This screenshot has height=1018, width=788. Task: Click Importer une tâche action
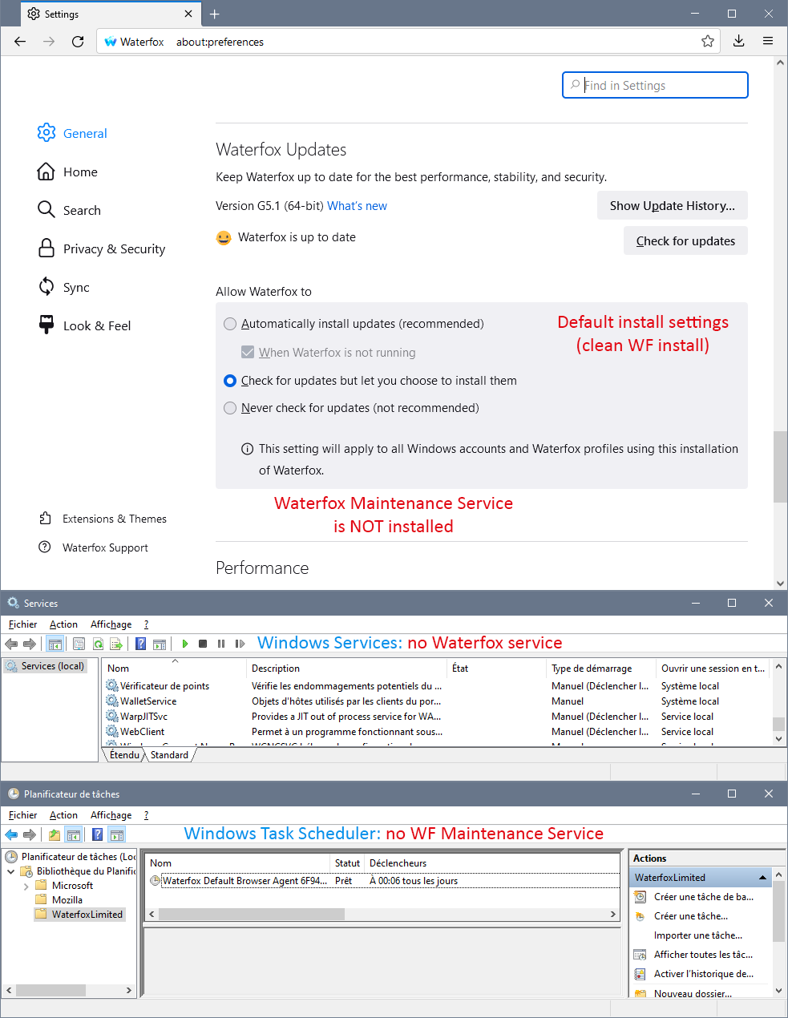point(697,935)
